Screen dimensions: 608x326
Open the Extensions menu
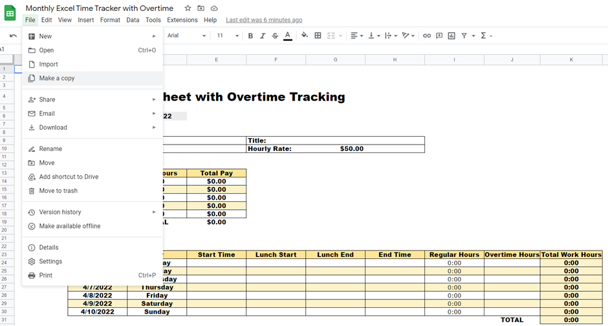point(182,20)
